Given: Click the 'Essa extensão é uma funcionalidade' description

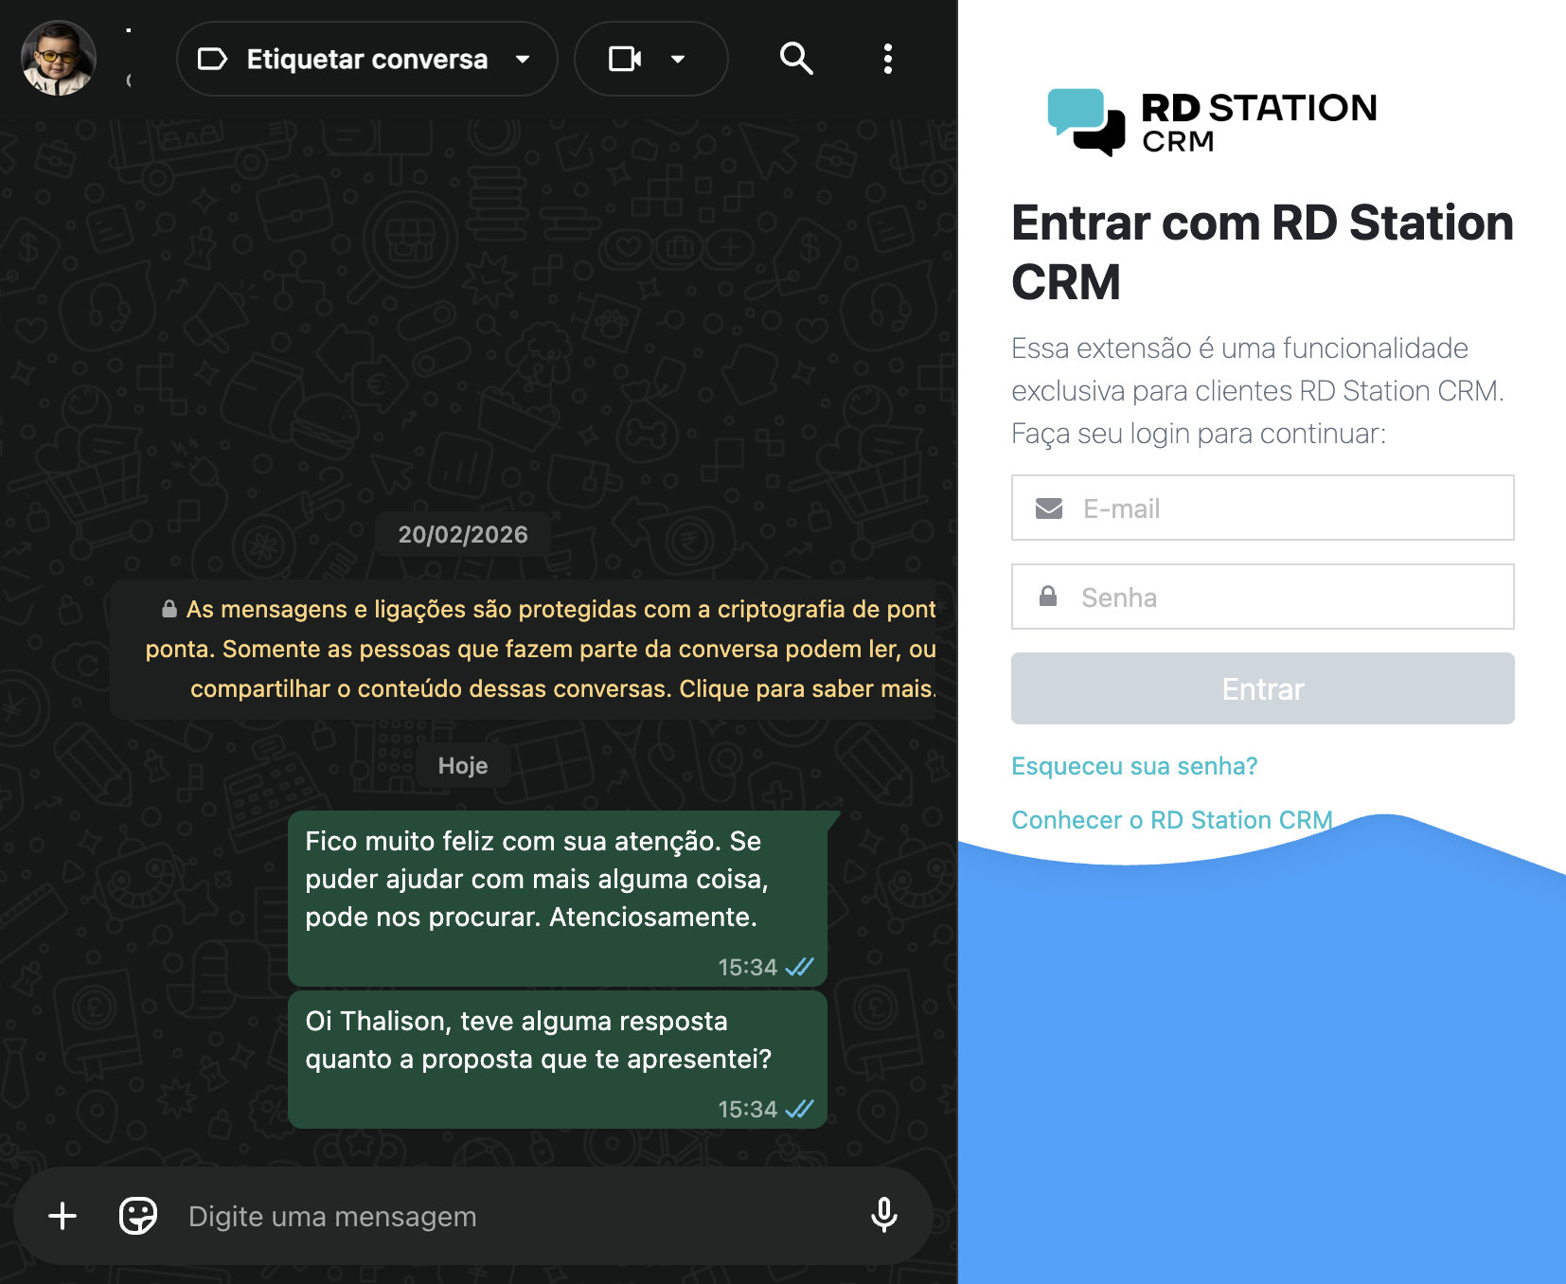Looking at the screenshot, I should click(x=1258, y=391).
